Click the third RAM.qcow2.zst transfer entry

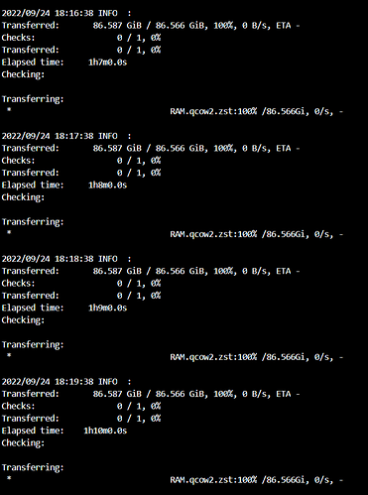(257, 357)
